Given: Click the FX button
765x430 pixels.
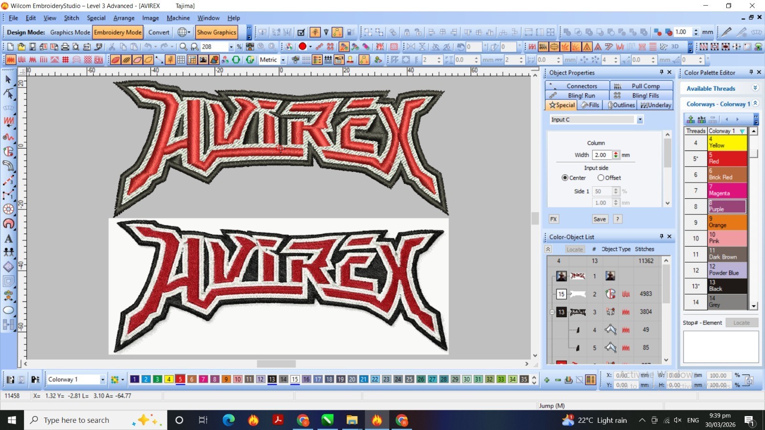Looking at the screenshot, I should tap(554, 219).
